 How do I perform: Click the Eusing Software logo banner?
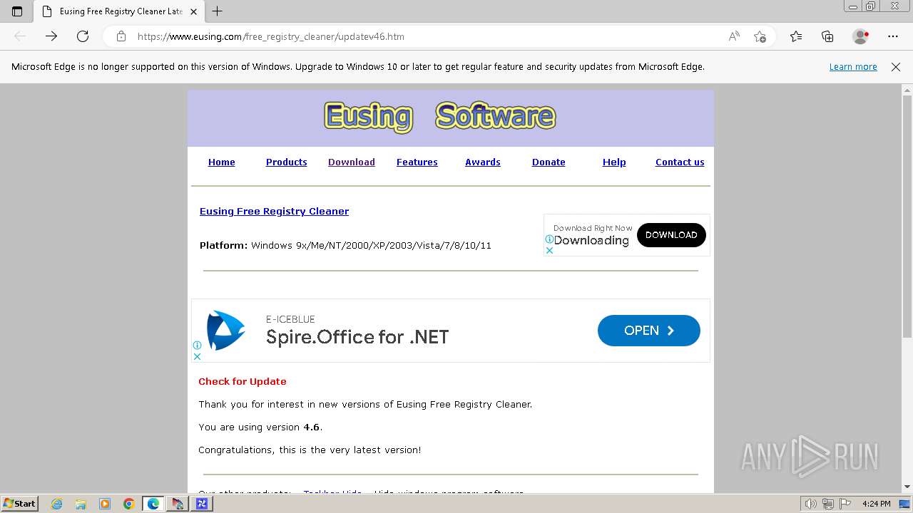pos(439,117)
